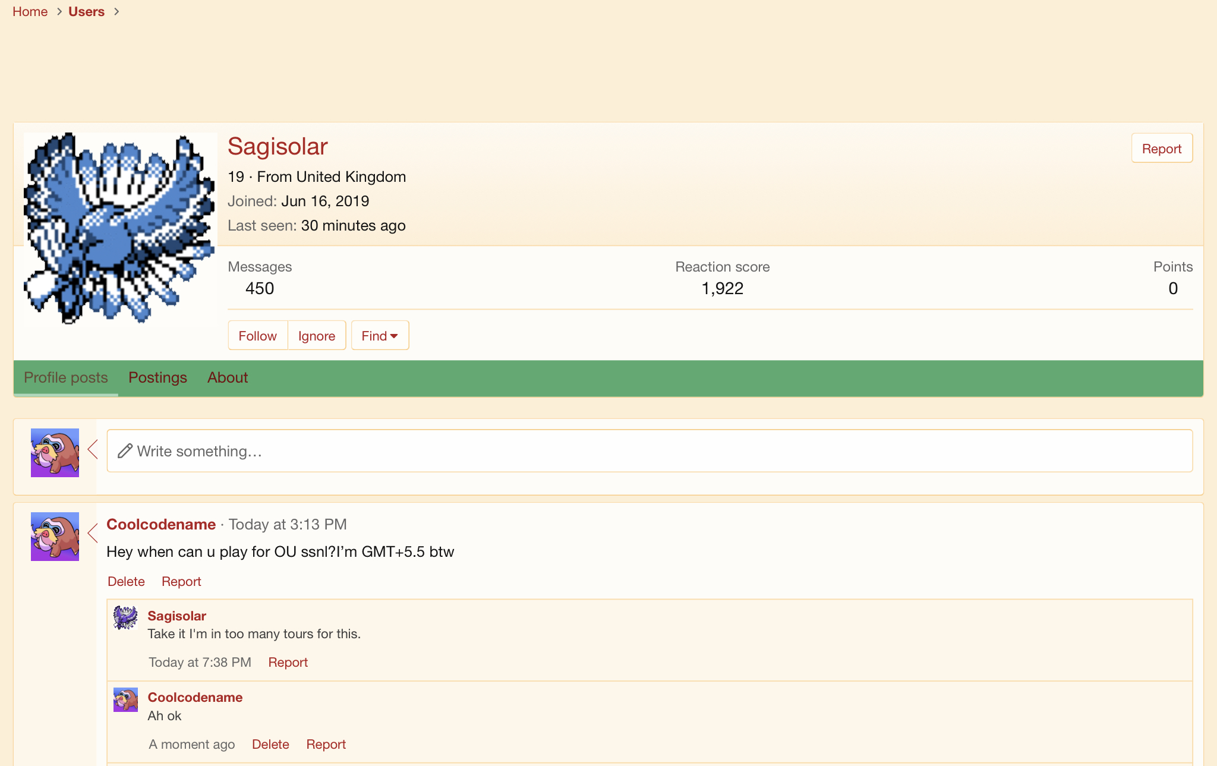Report Sagisolar's 'too many tours' comment
Screen dimensions: 1217x766
pyautogui.click(x=288, y=662)
